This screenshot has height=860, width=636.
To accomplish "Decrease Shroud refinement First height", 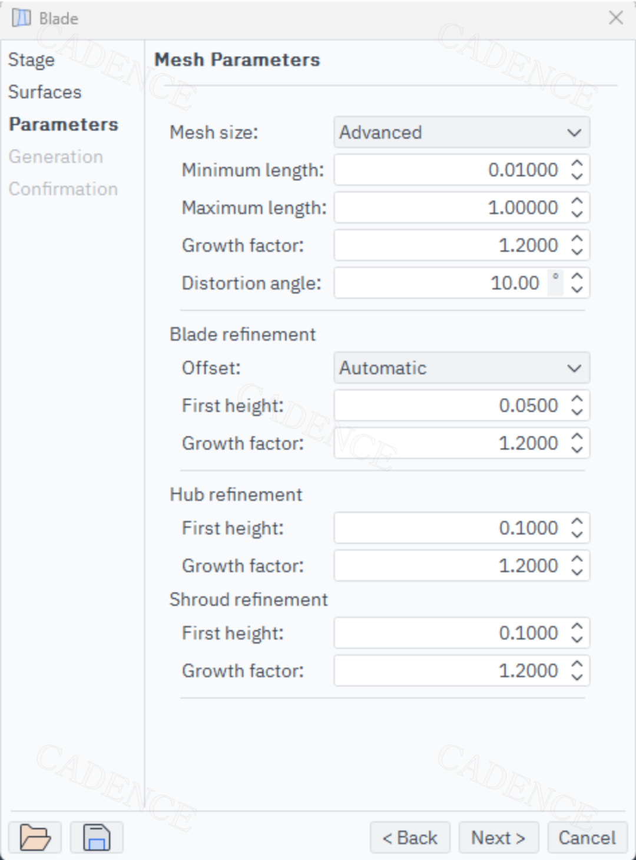I will click(x=577, y=640).
